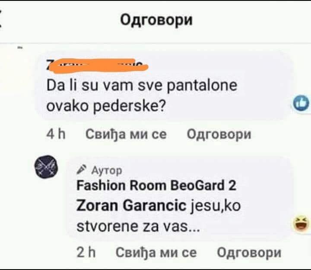Reply to the author's comment via Одговори
311x270 pixels.
click(249, 253)
